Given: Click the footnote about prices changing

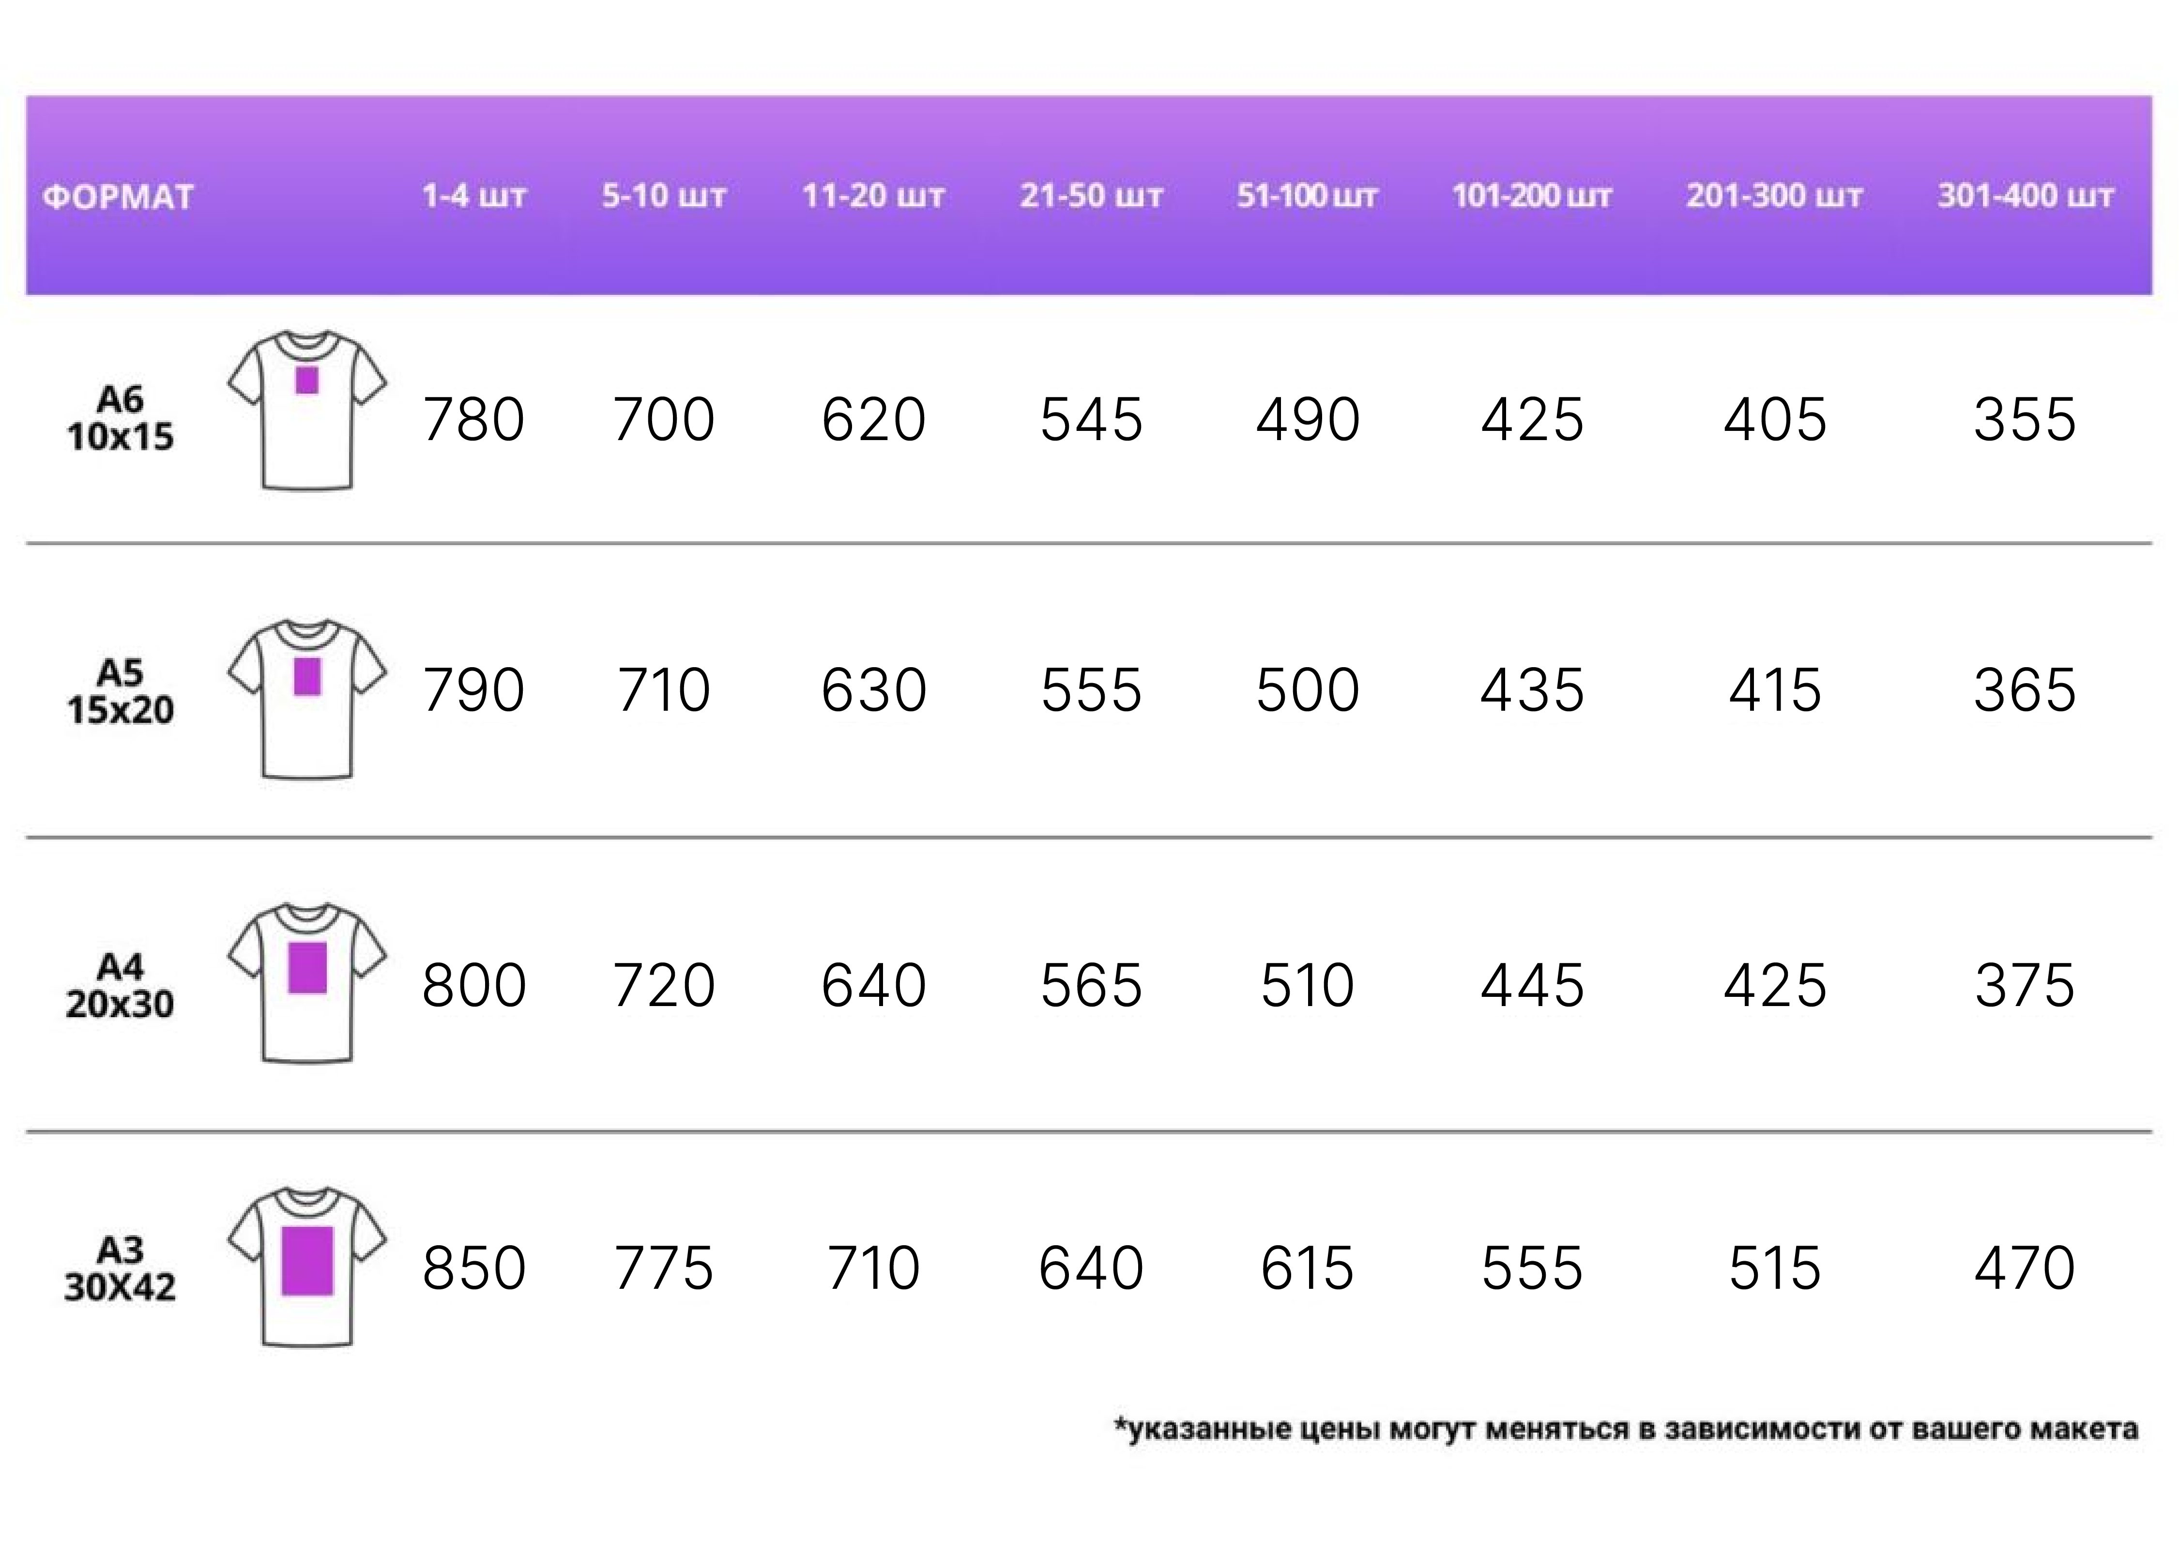Looking at the screenshot, I should [1626, 1430].
